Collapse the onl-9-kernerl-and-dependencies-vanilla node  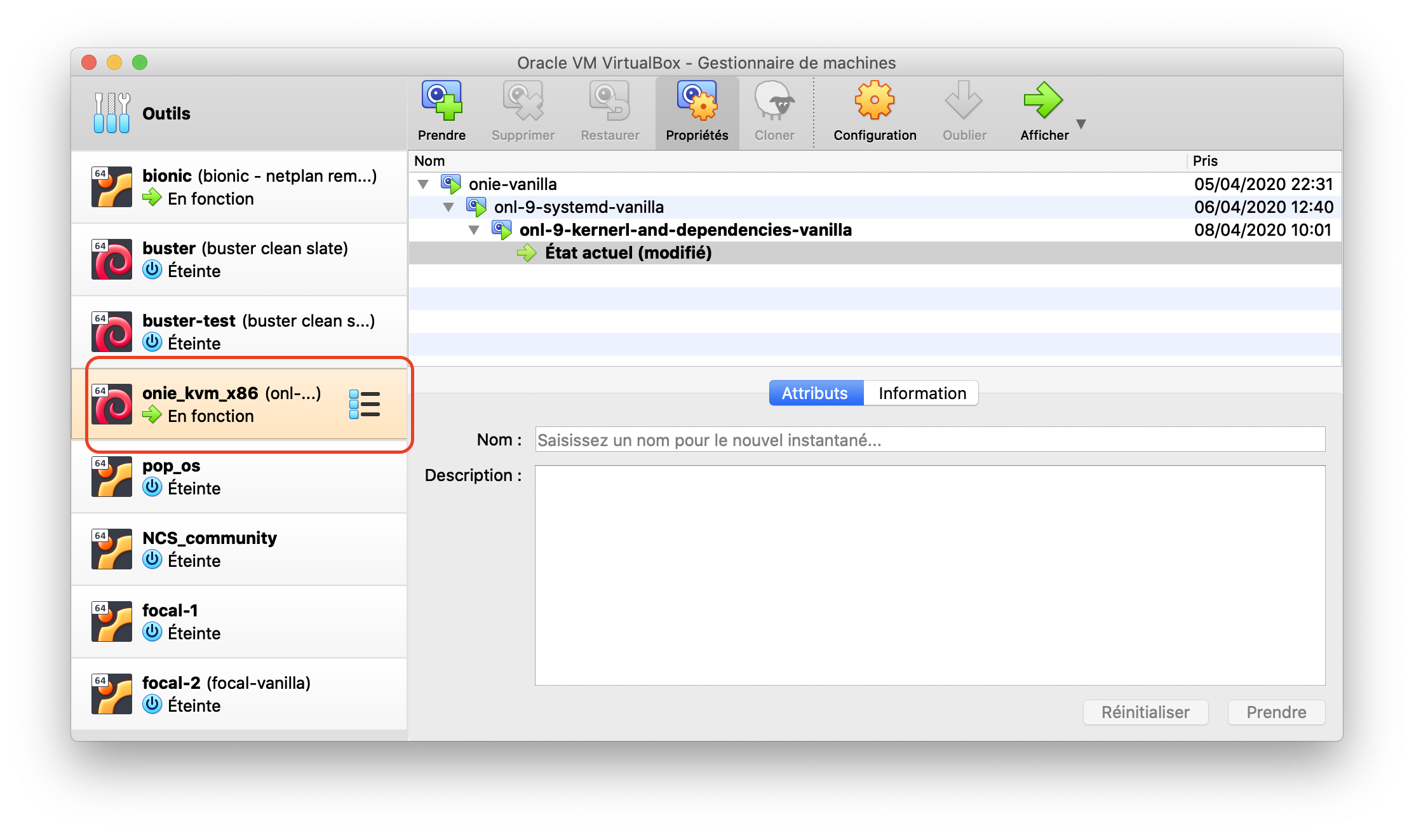[474, 230]
